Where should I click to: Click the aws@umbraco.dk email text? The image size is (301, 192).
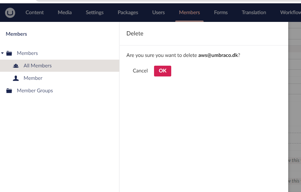pyautogui.click(x=218, y=55)
